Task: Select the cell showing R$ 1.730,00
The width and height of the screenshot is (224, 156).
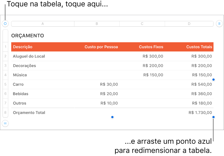Action: [x=200, y=112]
